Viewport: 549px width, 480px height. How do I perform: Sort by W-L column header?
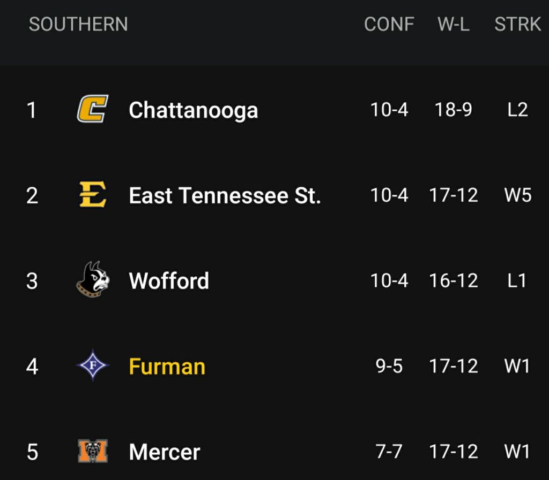pos(453,24)
